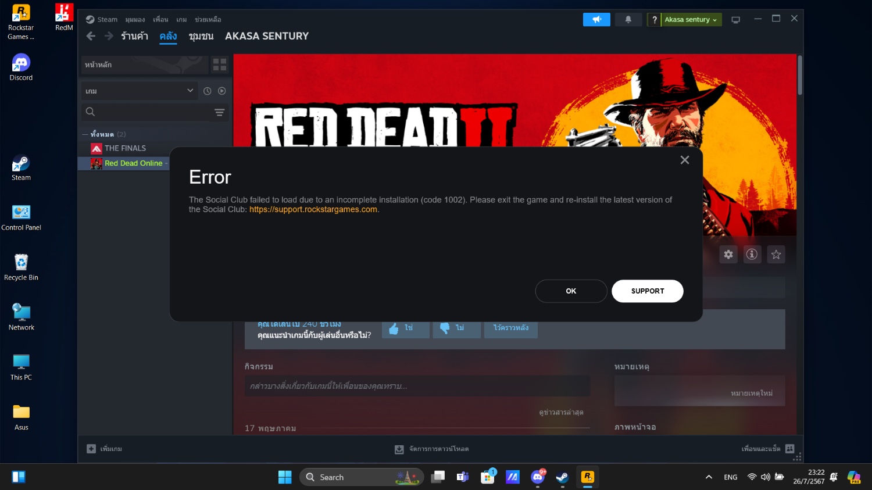Click OK in the Error dialog
872x490 pixels.
(x=571, y=291)
